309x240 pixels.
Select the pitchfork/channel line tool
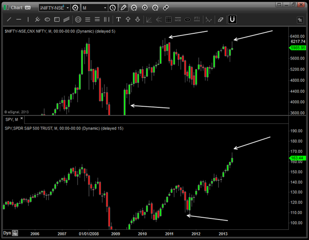pos(38,20)
